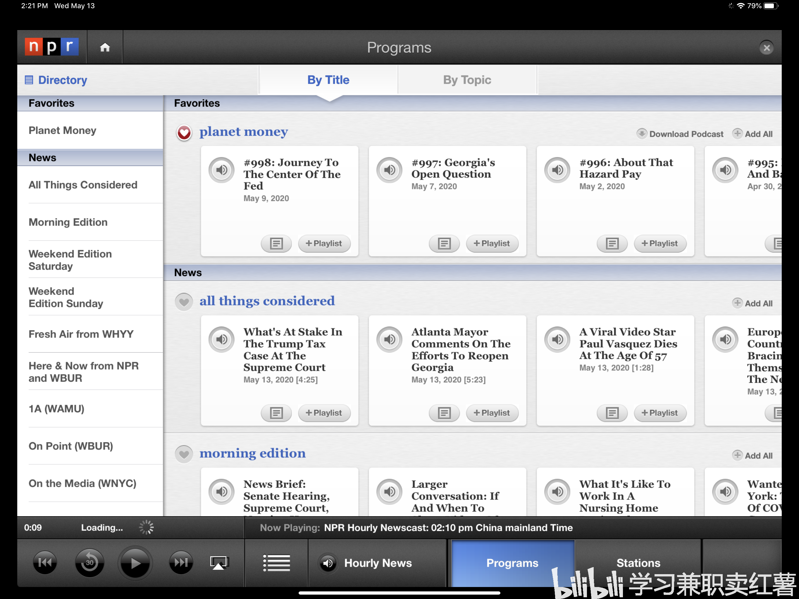The image size is (799, 599).
Task: Play Trump Tax Case story audio
Action: click(222, 339)
